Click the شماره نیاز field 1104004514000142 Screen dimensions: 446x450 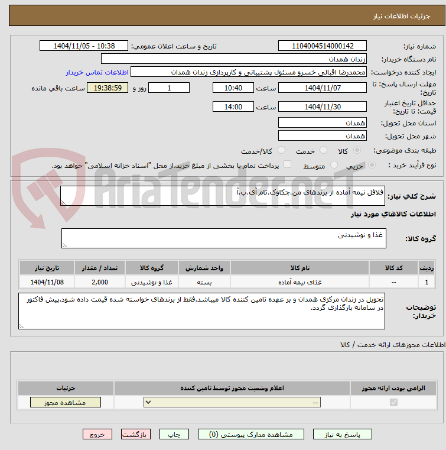click(x=323, y=46)
